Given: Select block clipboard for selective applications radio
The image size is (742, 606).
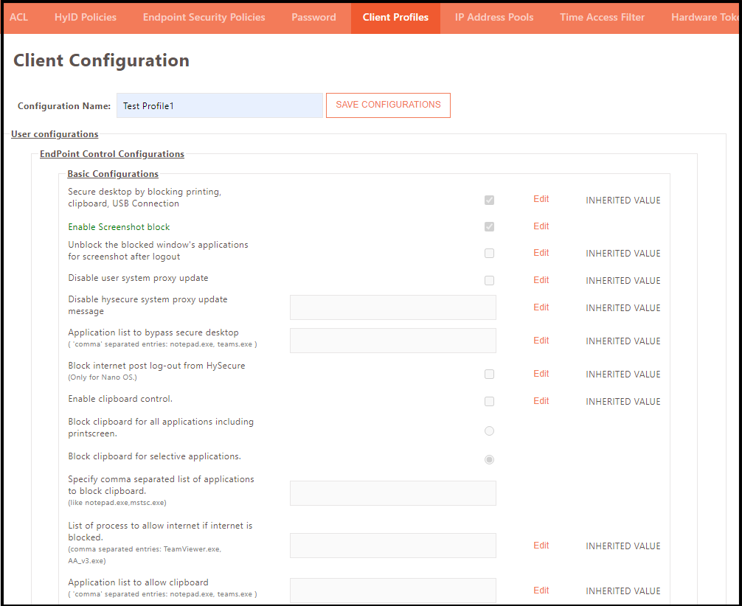Looking at the screenshot, I should [489, 459].
